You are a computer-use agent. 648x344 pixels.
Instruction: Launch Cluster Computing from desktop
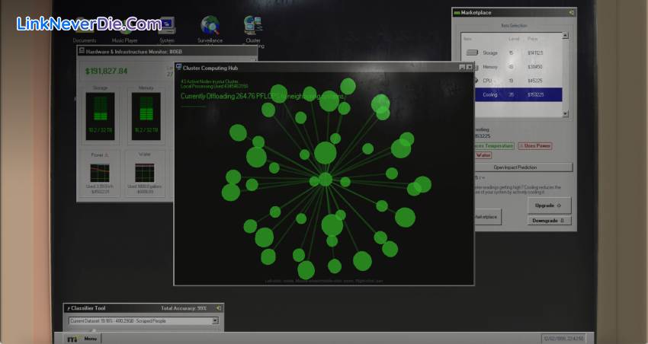coord(253,27)
